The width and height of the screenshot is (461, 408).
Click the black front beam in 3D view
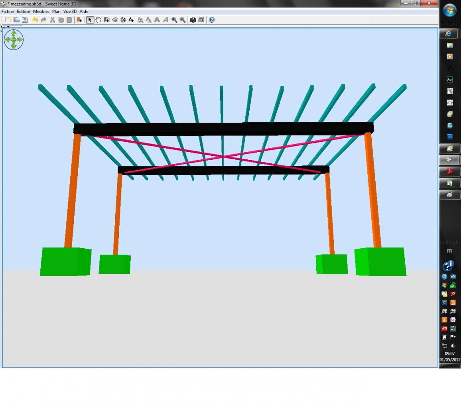tap(223, 129)
